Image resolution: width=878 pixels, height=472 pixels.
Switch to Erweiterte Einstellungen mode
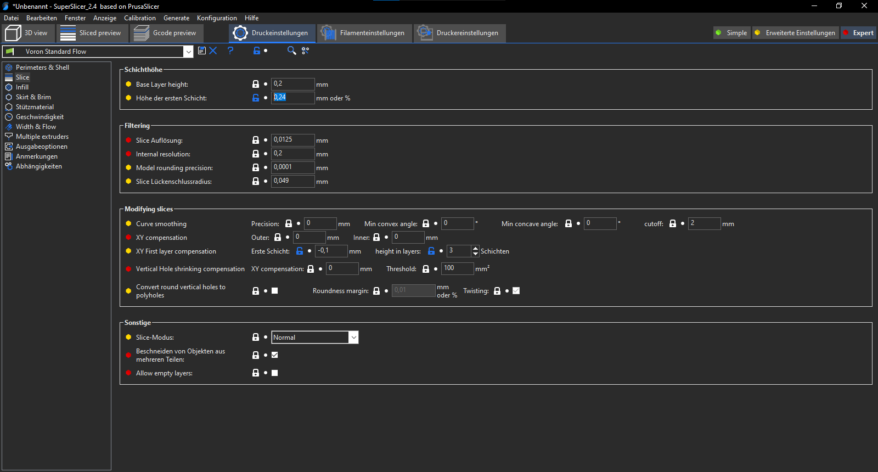(796, 33)
